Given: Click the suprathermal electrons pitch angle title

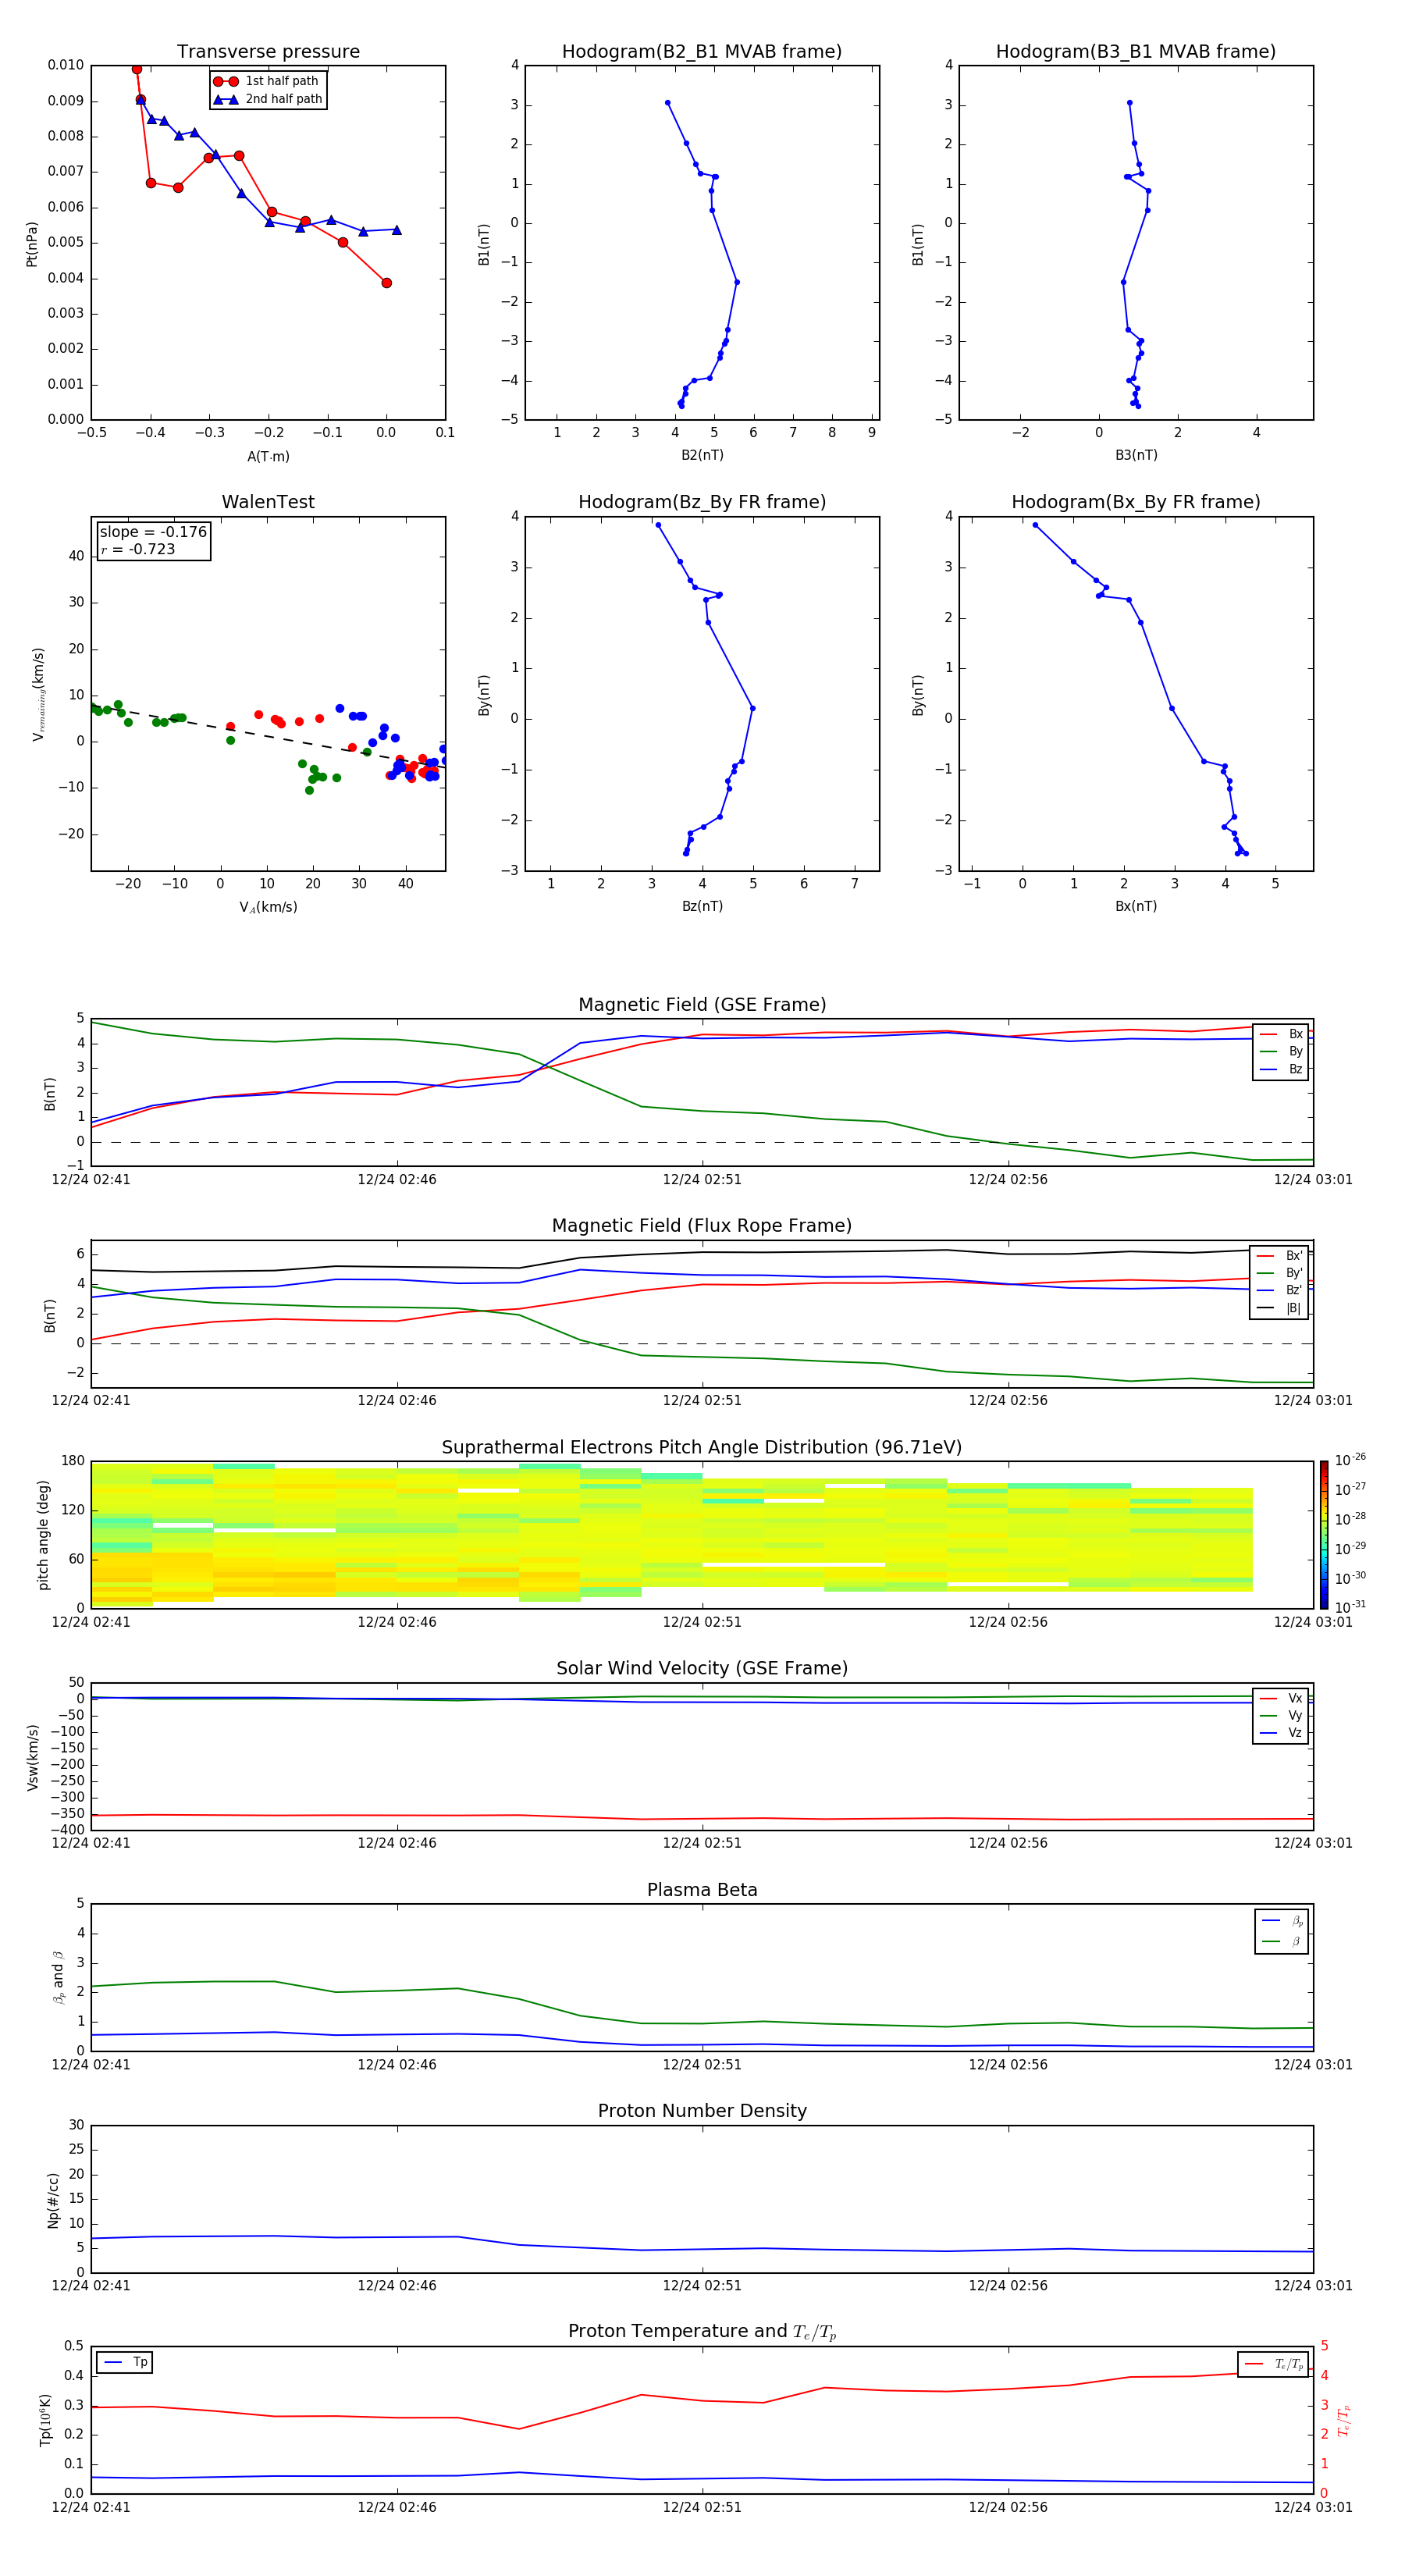Looking at the screenshot, I should (x=702, y=1447).
